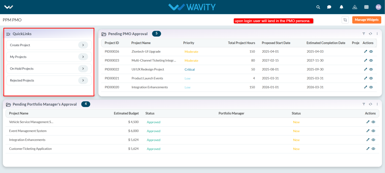
Task: Click the $ 4,500 budget value
Action: pos(133,122)
